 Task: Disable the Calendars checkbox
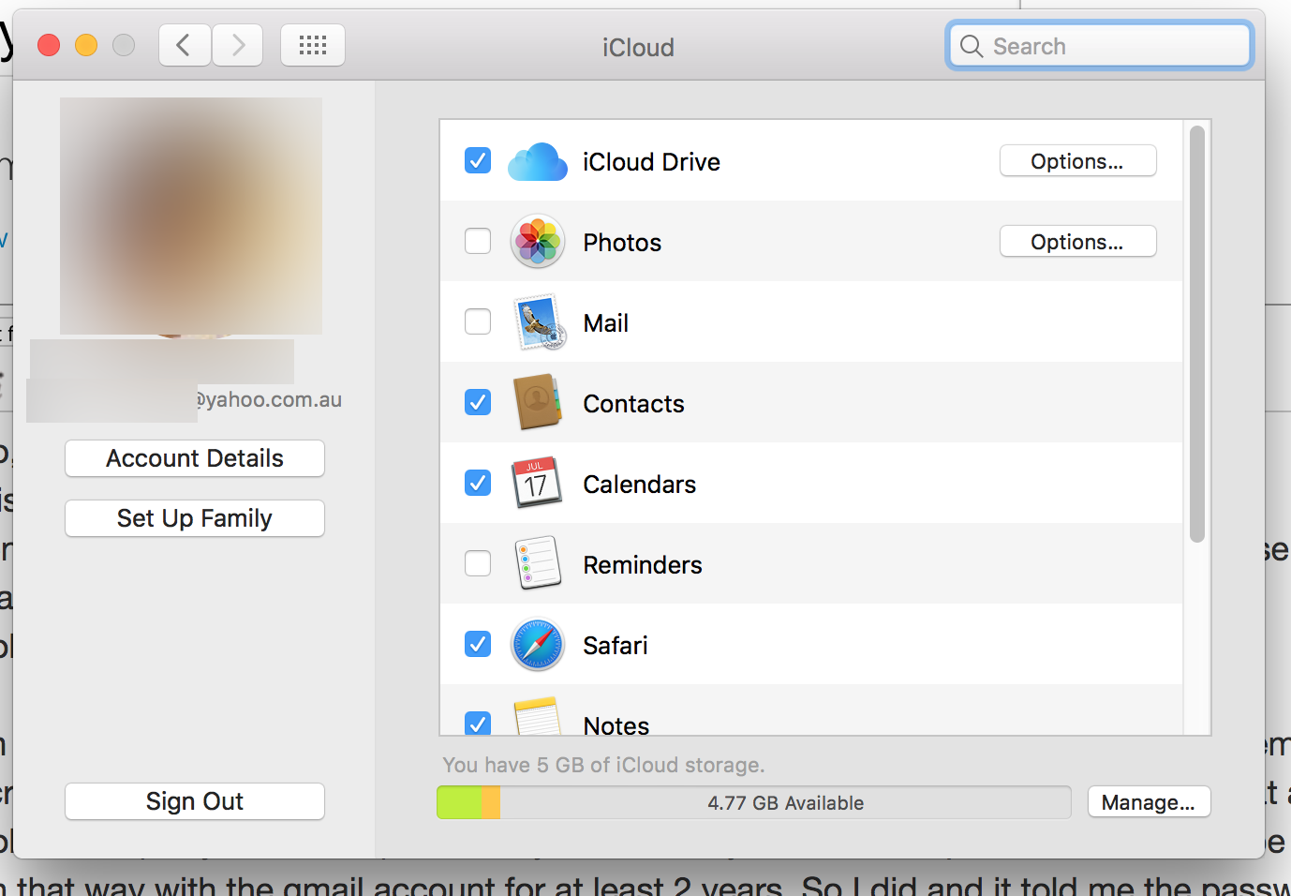coord(478,483)
